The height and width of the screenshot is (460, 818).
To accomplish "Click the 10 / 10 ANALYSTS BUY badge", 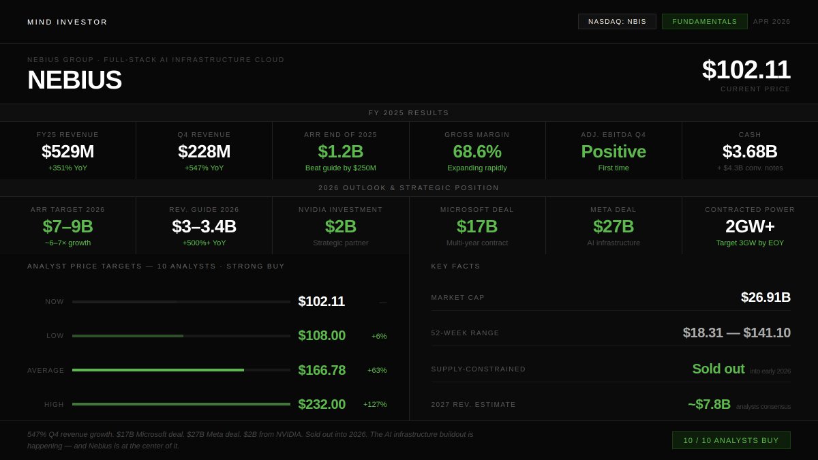I will pyautogui.click(x=731, y=440).
